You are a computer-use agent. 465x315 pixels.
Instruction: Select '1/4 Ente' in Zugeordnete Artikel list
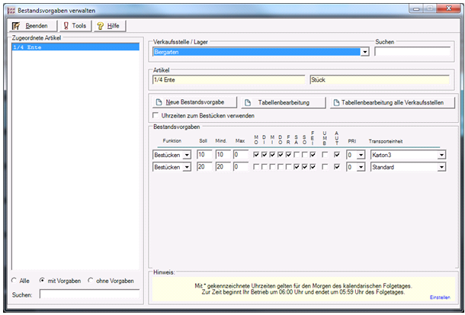pyautogui.click(x=75, y=47)
